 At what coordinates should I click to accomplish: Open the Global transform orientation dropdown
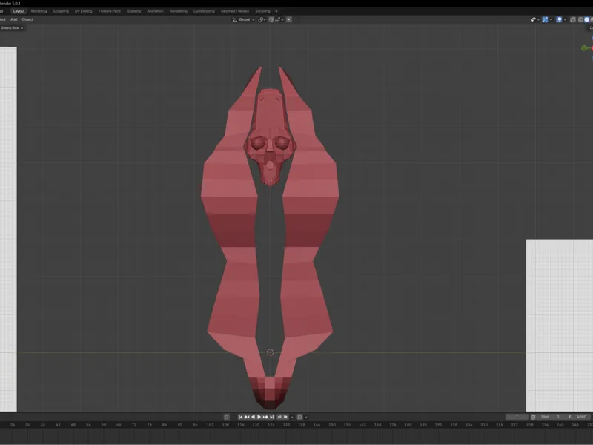click(243, 20)
